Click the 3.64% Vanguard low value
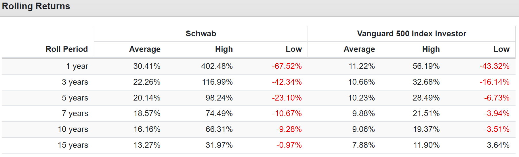 tap(498, 145)
